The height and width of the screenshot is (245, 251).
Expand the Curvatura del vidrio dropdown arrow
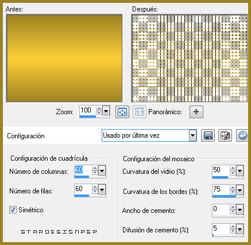tap(240, 170)
